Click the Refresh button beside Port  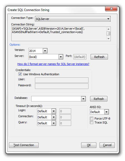pyautogui.click(x=99, y=57)
